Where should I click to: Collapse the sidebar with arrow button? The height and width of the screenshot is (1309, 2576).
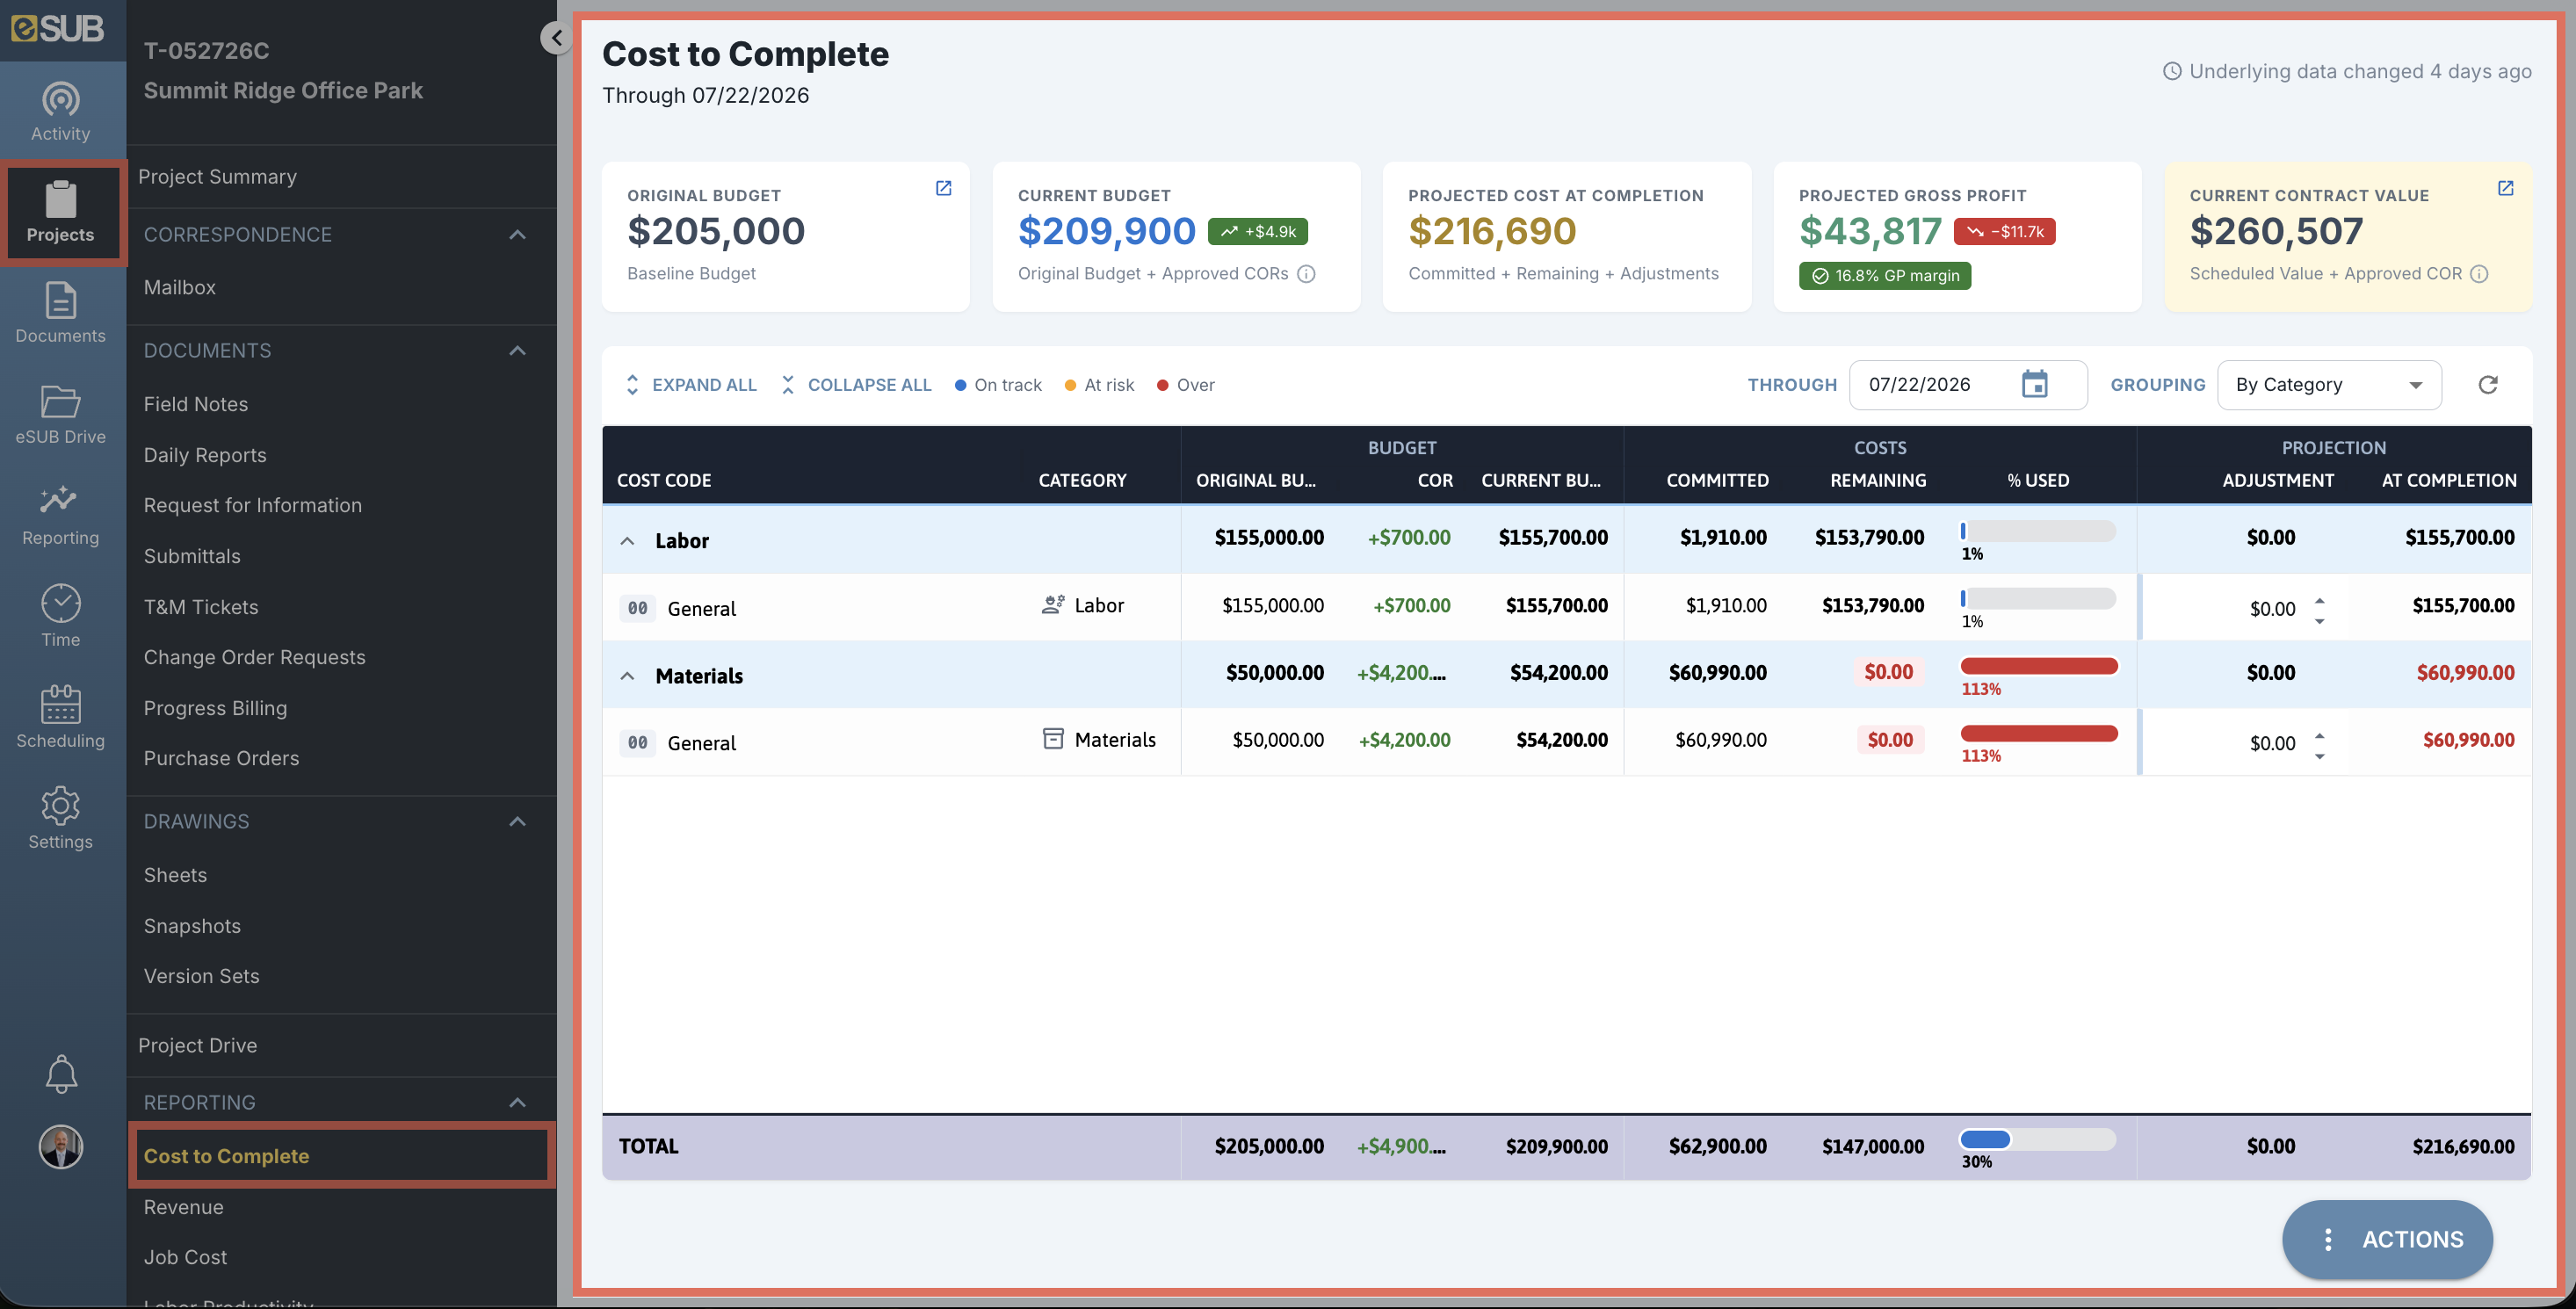click(556, 38)
